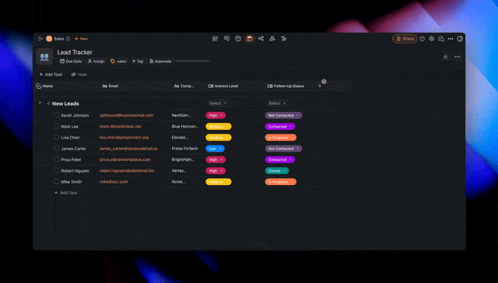Set the Due Date
This screenshot has width=498, height=283.
(x=71, y=61)
